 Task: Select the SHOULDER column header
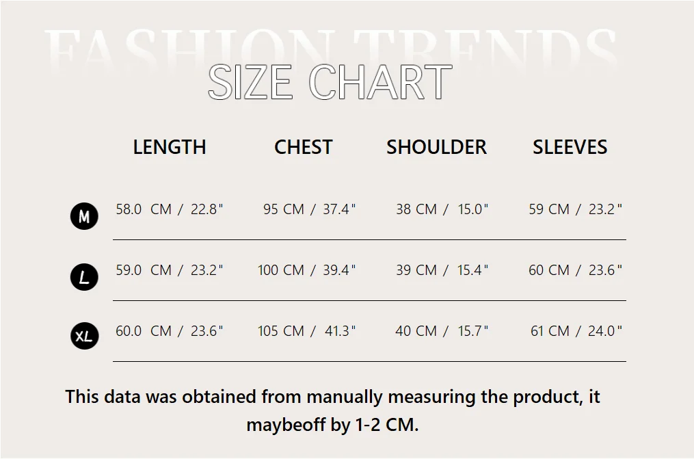436,147
